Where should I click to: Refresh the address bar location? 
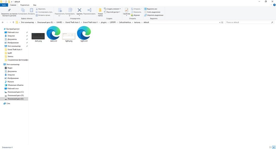pos(222,22)
